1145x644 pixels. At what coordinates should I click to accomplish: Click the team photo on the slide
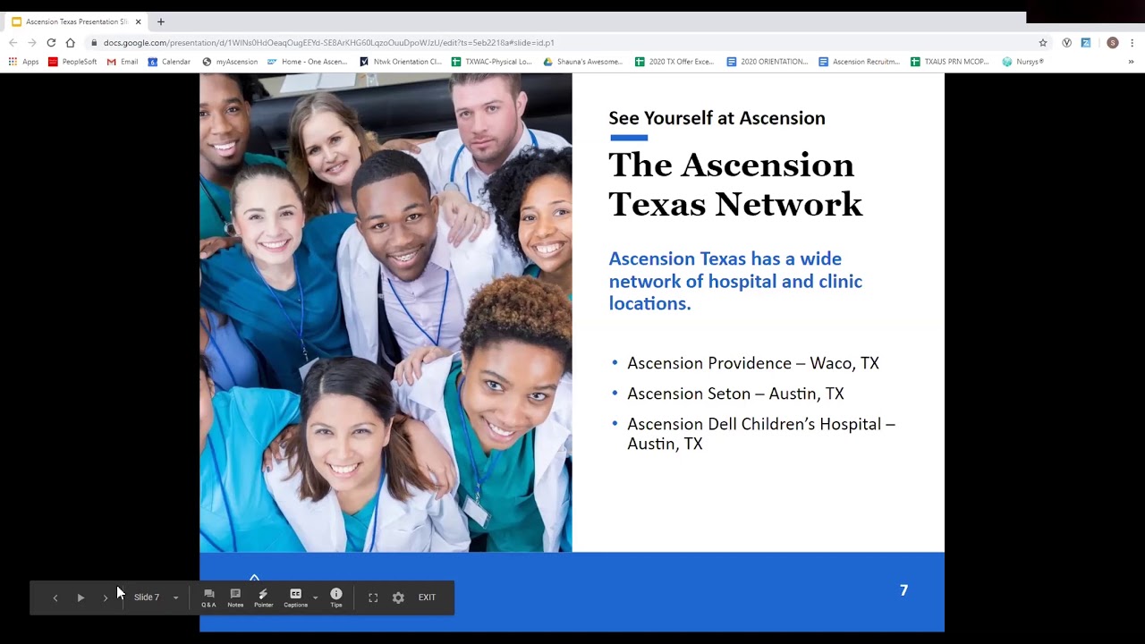pos(386,312)
